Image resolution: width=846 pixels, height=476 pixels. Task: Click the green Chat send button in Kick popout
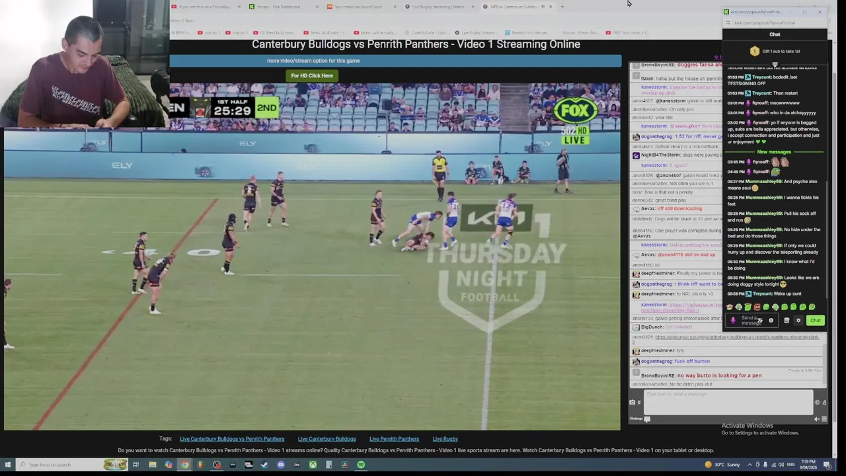point(815,321)
